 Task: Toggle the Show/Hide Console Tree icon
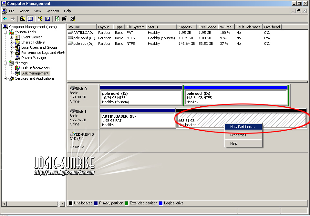pyautogui.click(x=30, y=19)
